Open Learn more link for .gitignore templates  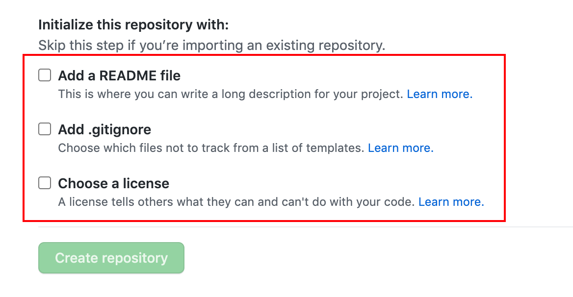(x=400, y=148)
